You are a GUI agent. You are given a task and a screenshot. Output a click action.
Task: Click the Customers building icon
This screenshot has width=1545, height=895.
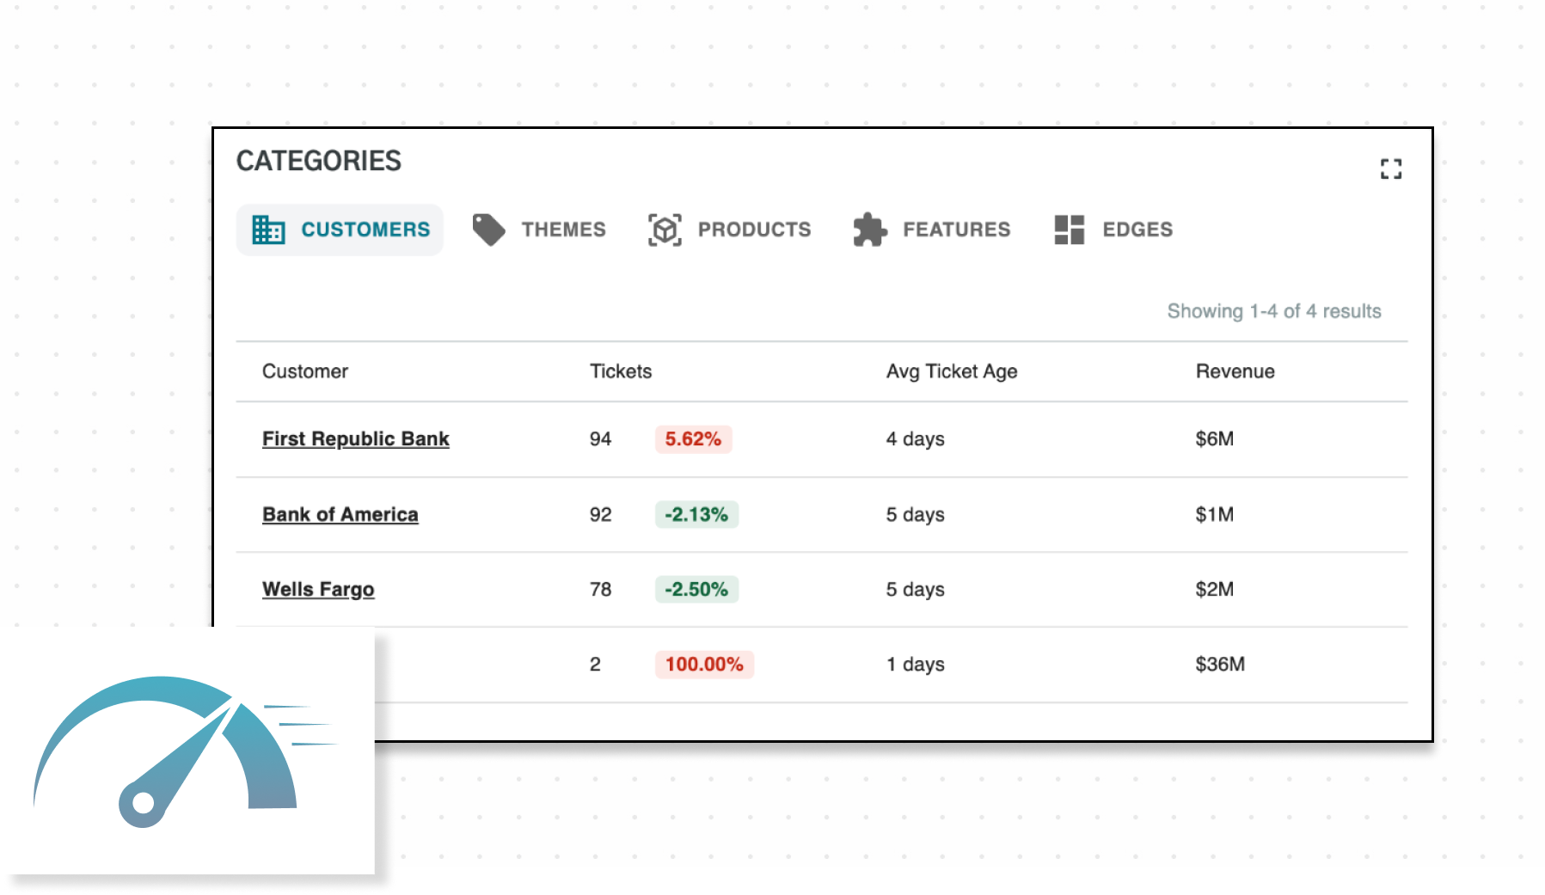268,230
